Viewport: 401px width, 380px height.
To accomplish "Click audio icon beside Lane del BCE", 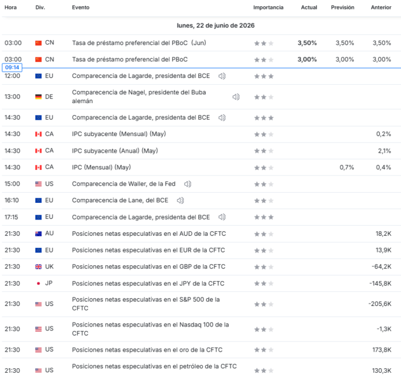I will [x=180, y=201].
